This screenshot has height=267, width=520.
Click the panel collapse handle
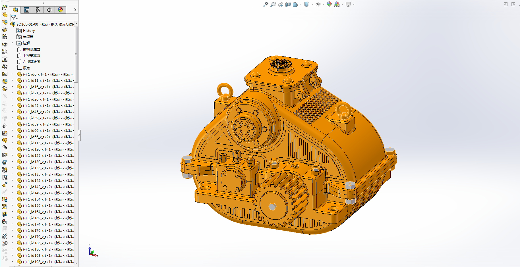(x=79, y=135)
